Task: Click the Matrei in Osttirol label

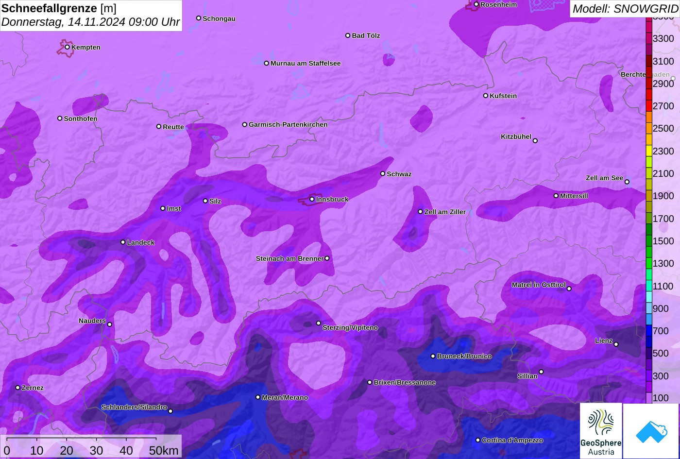Action: tap(539, 285)
